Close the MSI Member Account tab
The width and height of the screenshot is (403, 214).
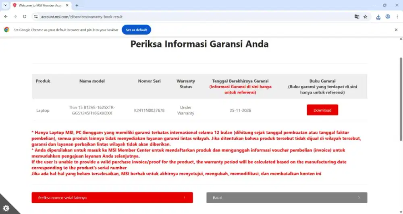[x=66, y=5]
